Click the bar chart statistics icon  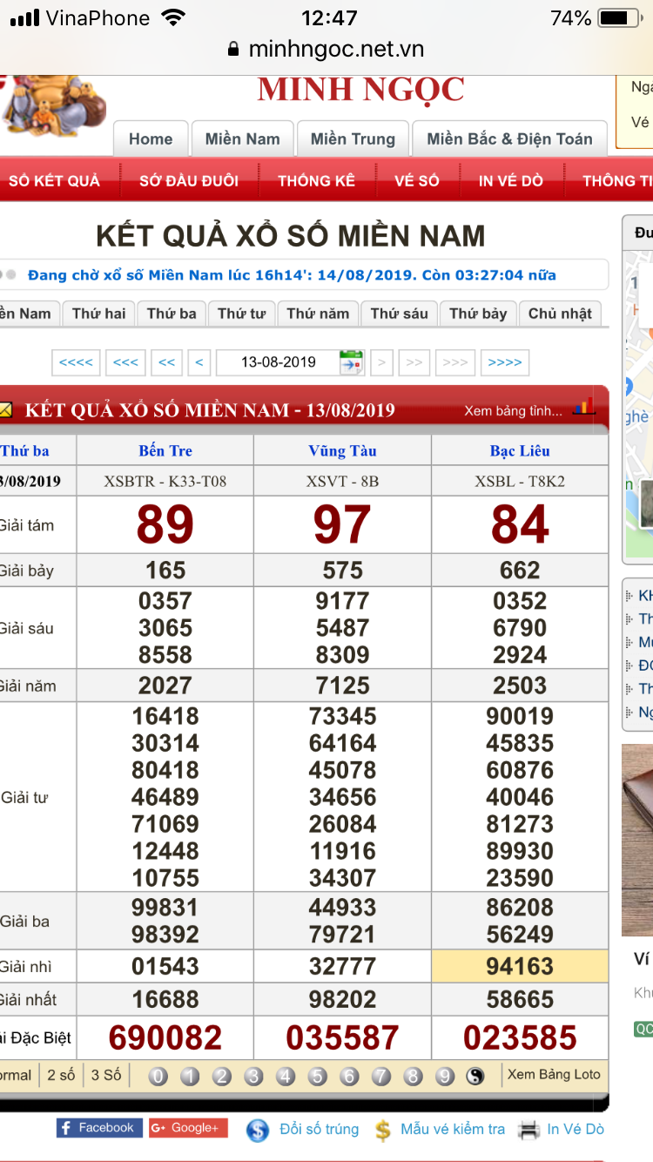(584, 408)
